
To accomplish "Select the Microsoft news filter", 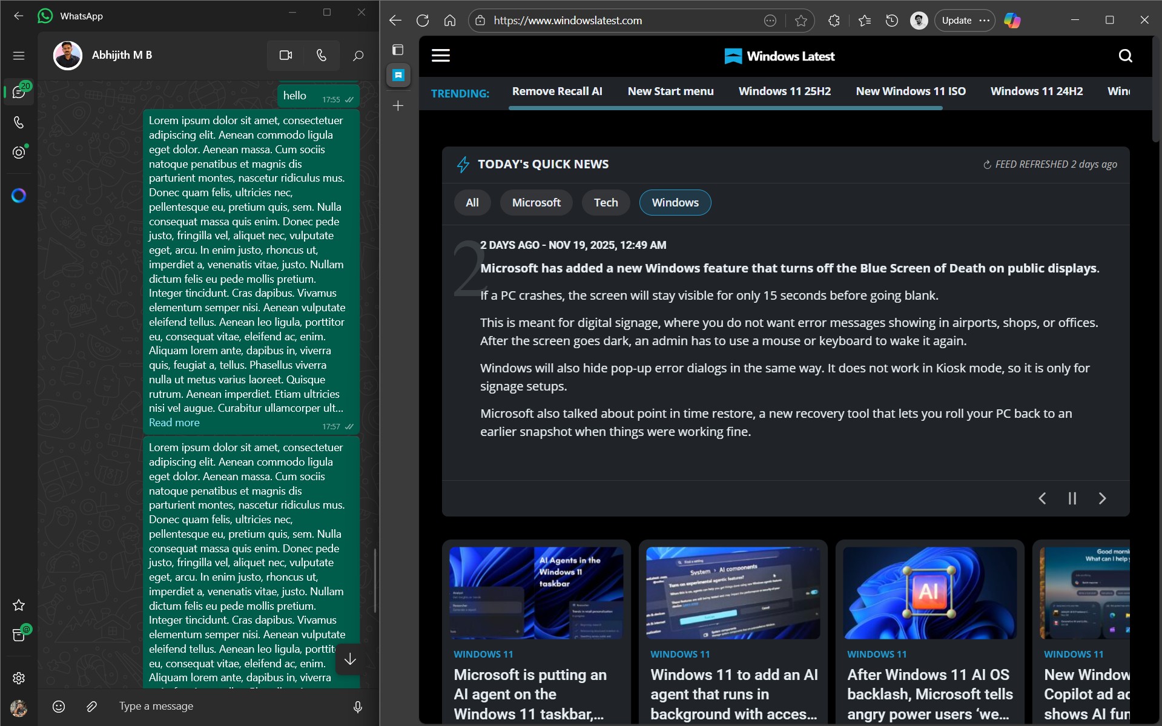I will (x=536, y=202).
